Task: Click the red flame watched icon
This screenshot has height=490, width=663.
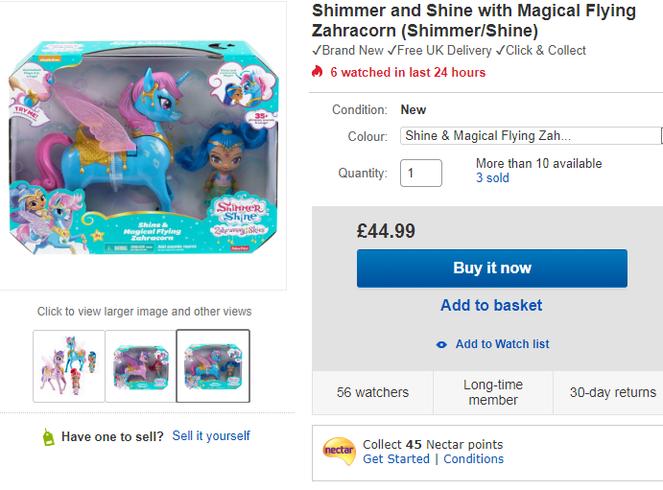Action: click(319, 72)
